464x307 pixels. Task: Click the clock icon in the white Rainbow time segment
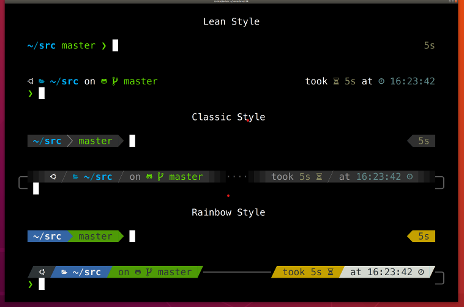pos(421,272)
